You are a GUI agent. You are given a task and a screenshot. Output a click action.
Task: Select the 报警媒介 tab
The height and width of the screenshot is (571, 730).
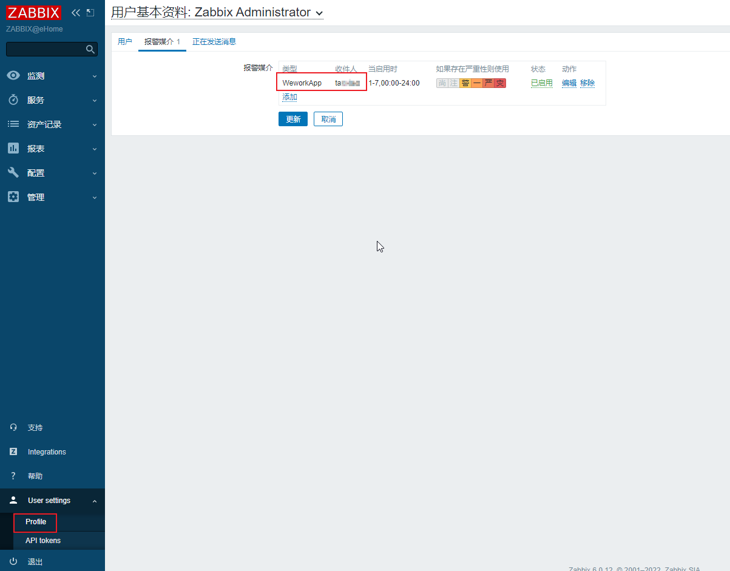point(162,42)
